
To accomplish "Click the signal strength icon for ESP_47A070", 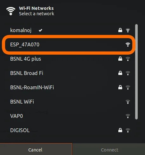I will (128, 44).
